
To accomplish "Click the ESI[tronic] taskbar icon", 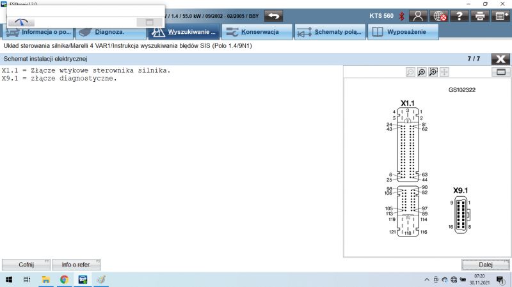I will point(83,279).
